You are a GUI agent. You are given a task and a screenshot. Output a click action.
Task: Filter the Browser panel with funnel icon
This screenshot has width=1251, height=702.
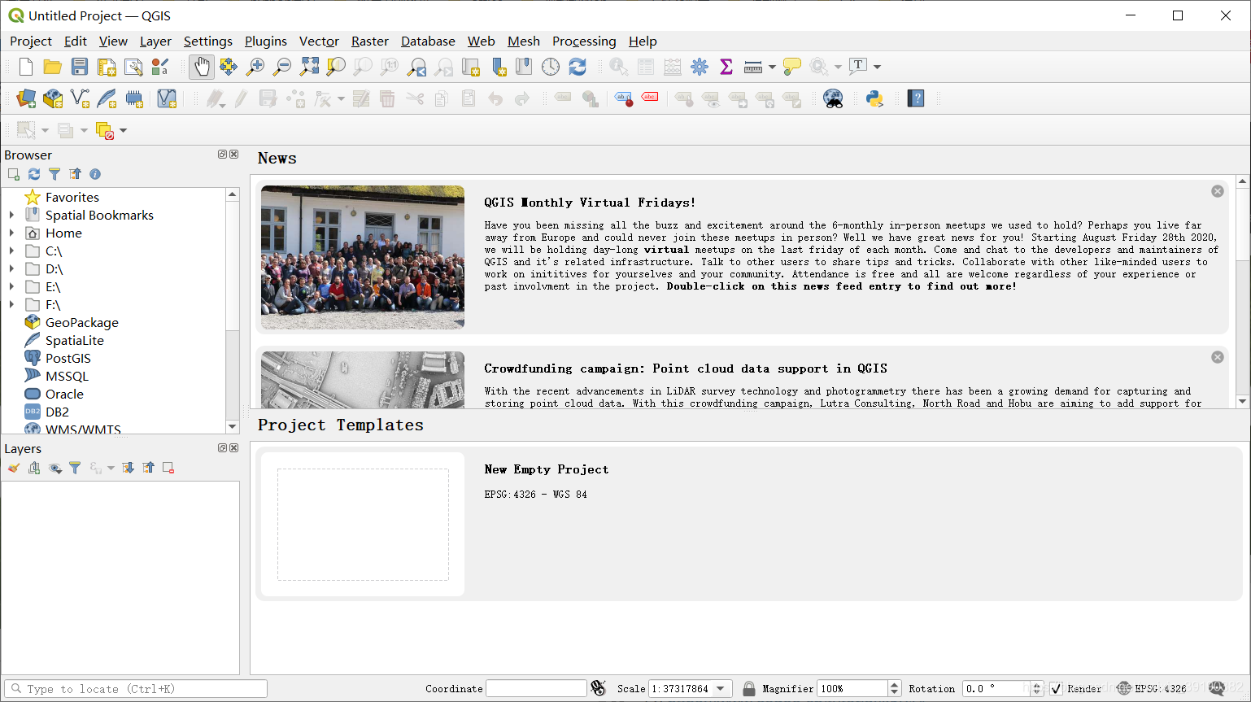point(54,174)
